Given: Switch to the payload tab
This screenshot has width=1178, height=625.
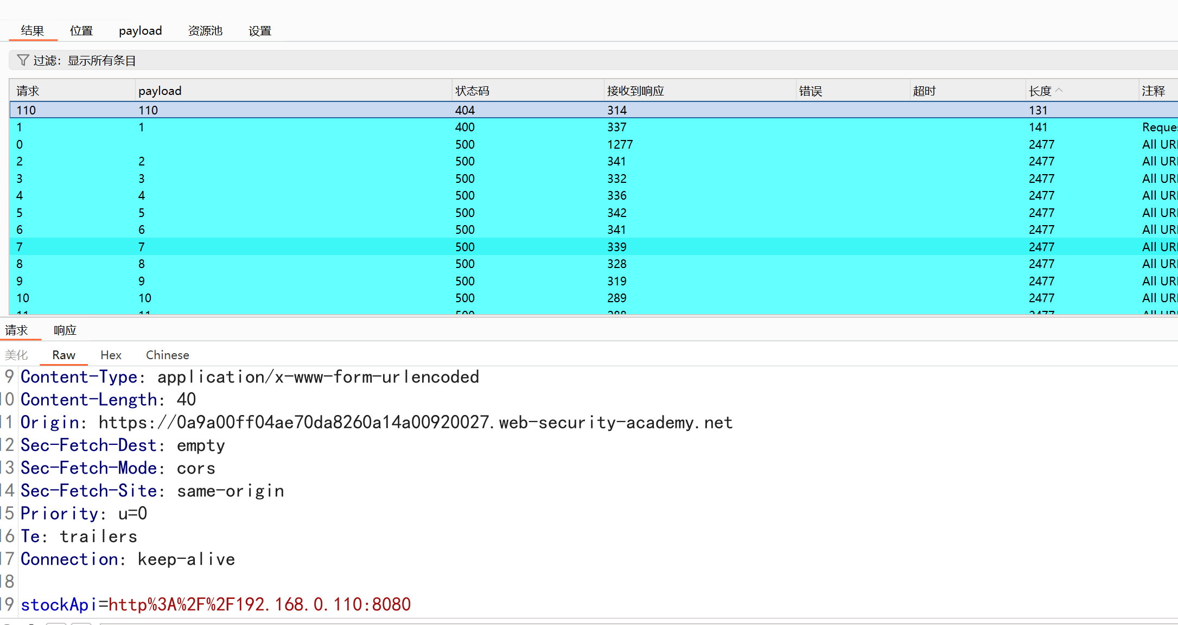Looking at the screenshot, I should (140, 31).
